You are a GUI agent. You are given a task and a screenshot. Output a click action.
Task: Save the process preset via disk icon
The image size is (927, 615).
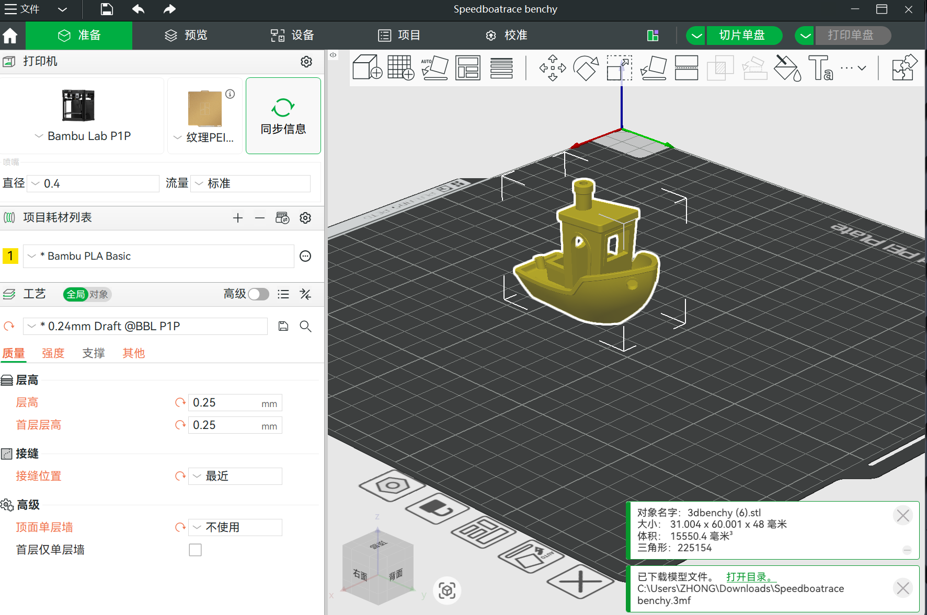pyautogui.click(x=283, y=326)
